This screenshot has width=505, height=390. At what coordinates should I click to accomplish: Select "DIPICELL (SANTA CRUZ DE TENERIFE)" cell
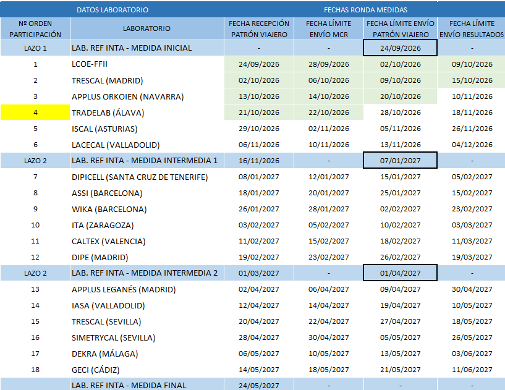pyautogui.click(x=147, y=177)
